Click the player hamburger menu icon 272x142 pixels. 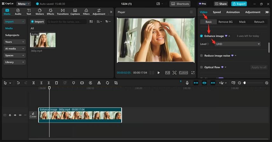click(x=191, y=12)
